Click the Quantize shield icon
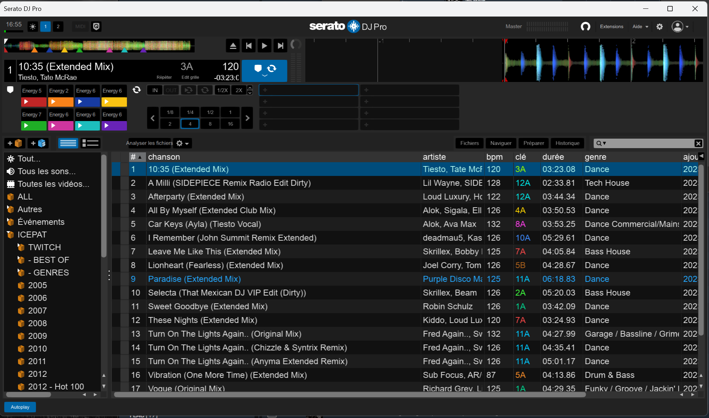This screenshot has height=418, width=709. click(x=96, y=27)
